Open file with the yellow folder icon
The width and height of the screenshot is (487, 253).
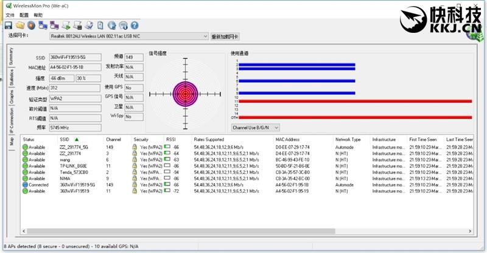pyautogui.click(x=20, y=26)
